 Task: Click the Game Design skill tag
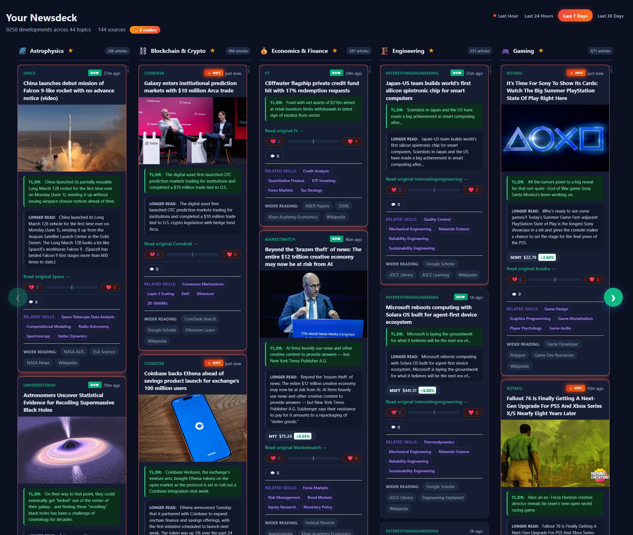pos(556,309)
